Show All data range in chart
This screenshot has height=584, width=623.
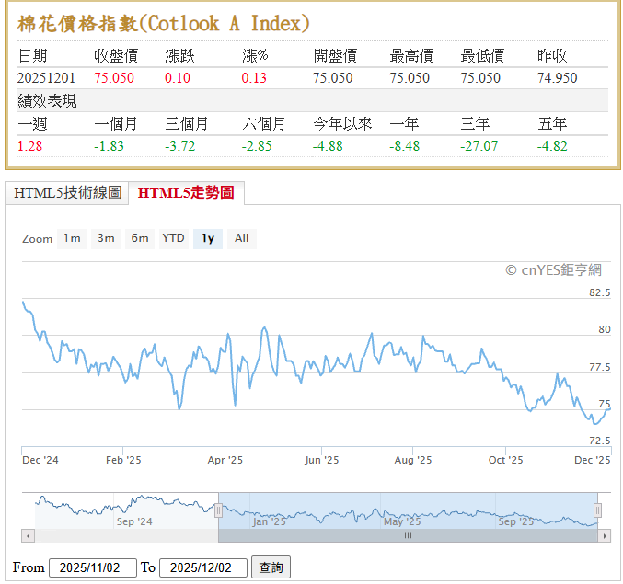coord(241,238)
